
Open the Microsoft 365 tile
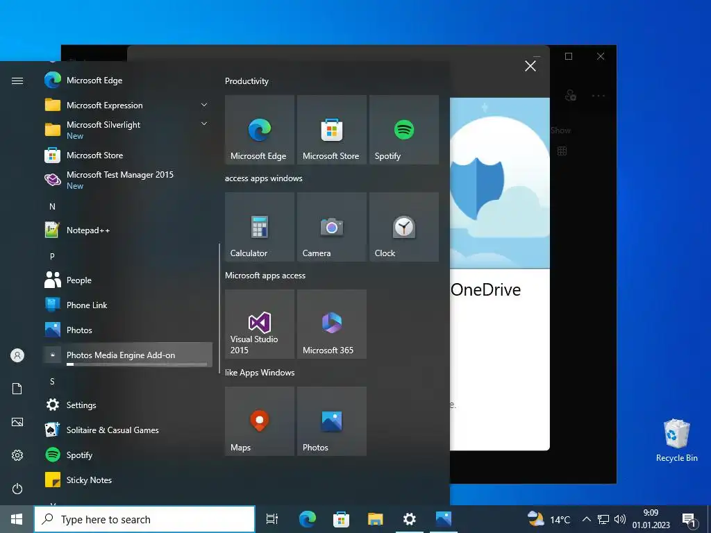pos(331,324)
